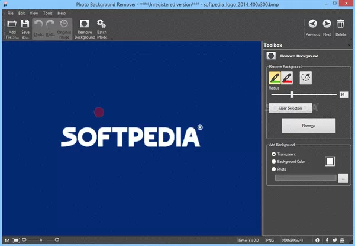The width and height of the screenshot is (355, 246).
Task: Select the Background Color radio option
Action: pos(273,161)
